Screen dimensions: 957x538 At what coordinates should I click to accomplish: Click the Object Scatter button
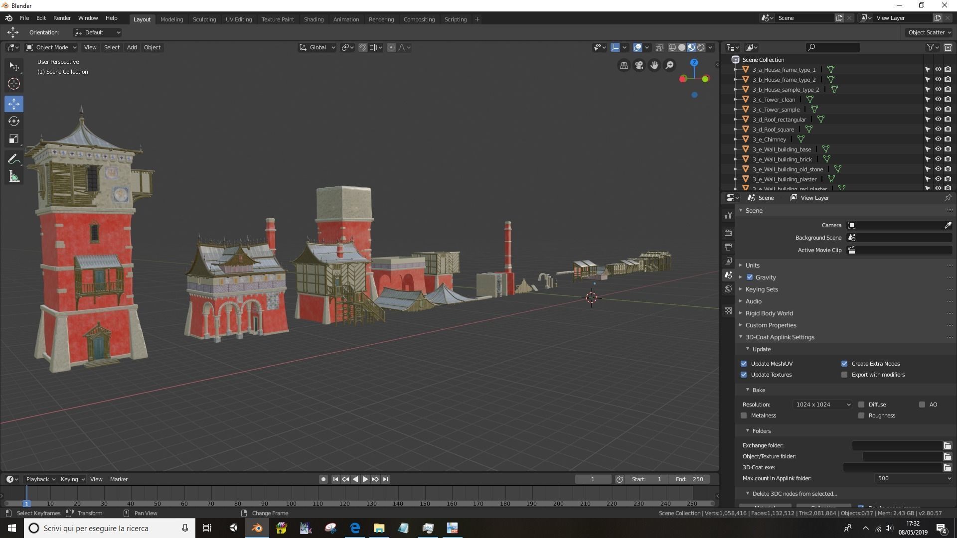929,32
